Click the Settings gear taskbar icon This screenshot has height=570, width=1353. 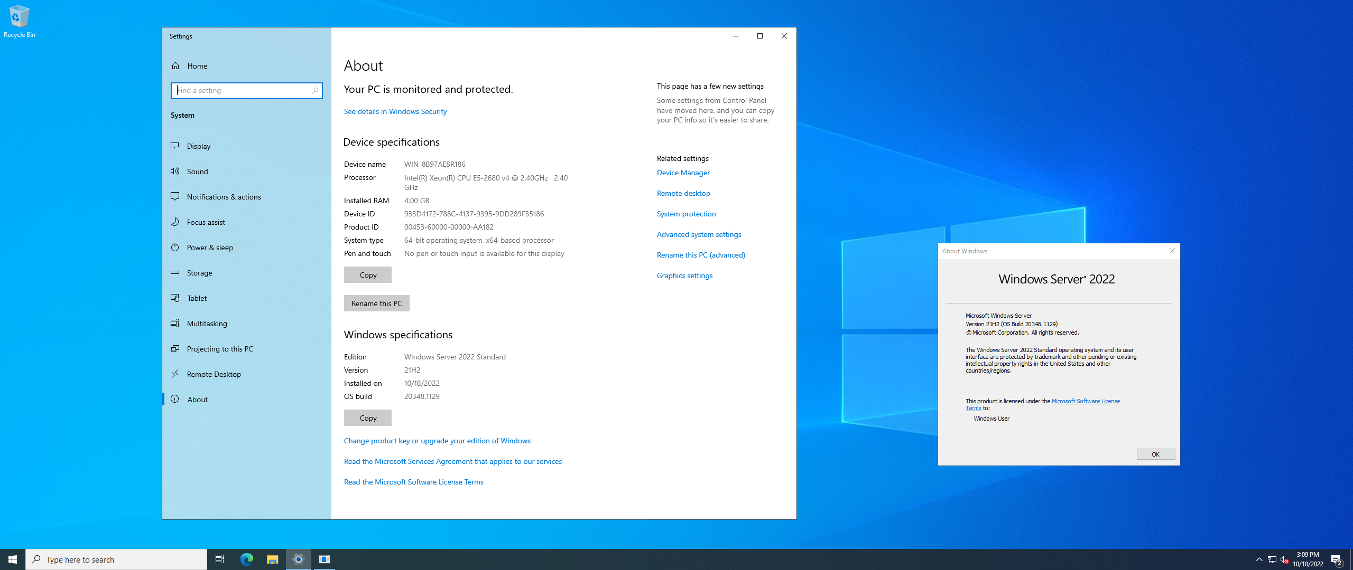[299, 559]
